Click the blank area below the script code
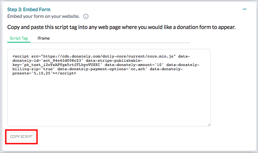 pos(109,100)
